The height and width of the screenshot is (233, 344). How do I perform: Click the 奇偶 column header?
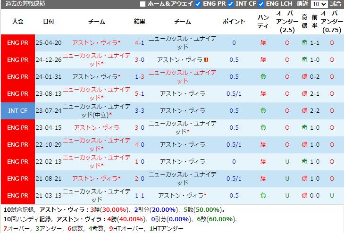pos(304,22)
